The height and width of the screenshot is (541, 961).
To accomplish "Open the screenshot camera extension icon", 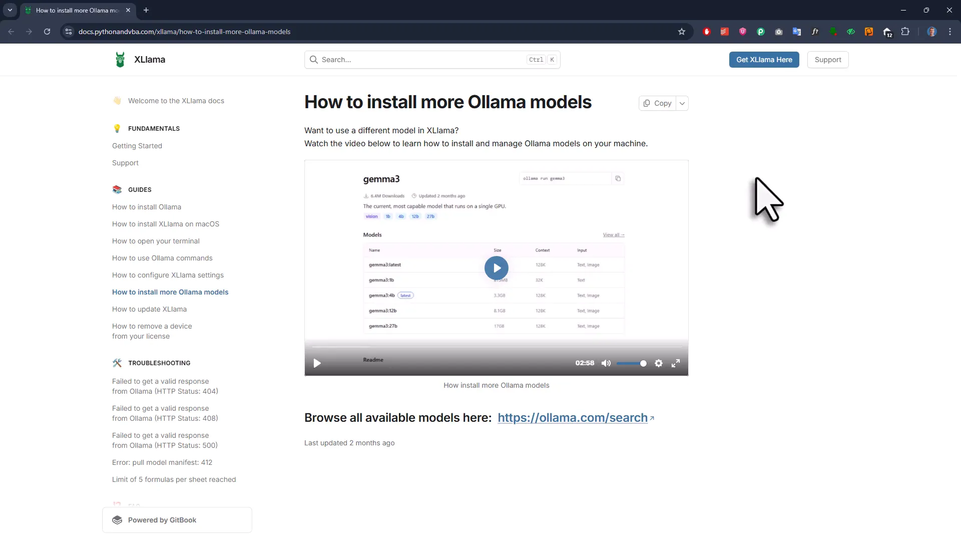I will tap(779, 31).
